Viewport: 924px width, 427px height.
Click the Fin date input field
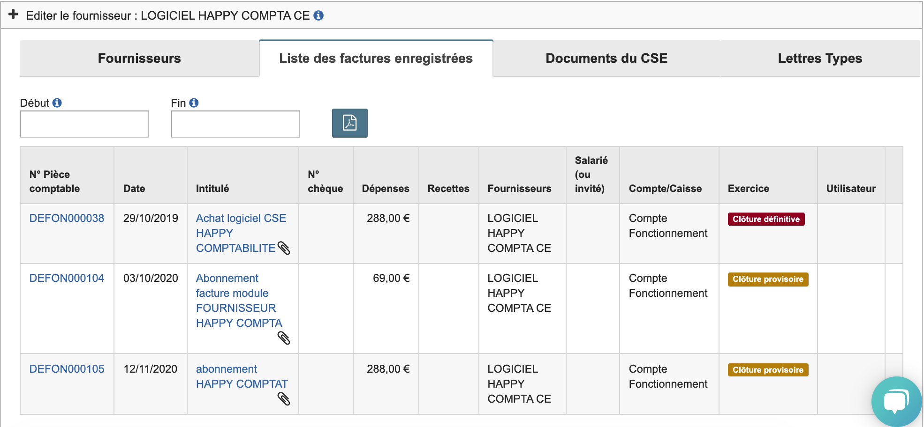[x=235, y=124]
